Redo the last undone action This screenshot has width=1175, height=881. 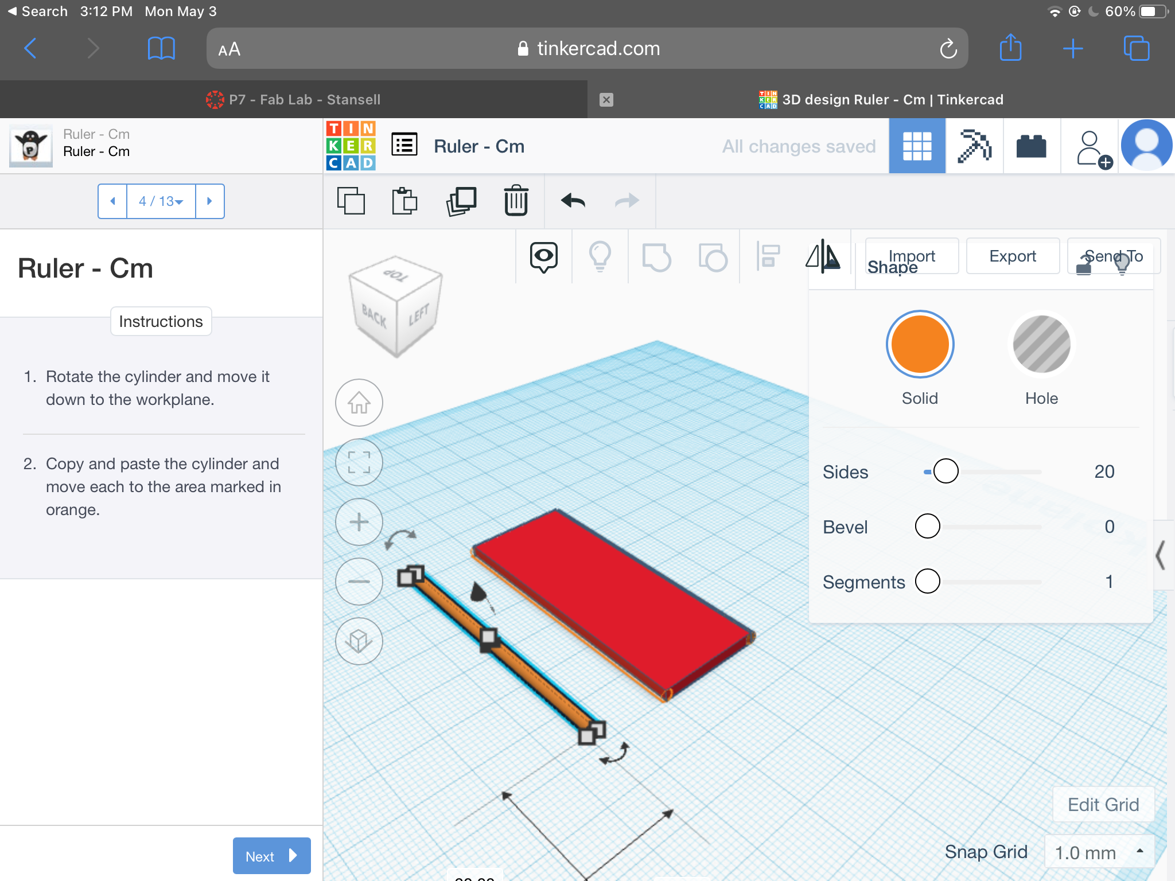(627, 201)
